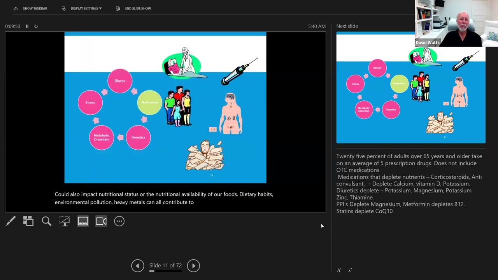Click the subtitle caption text
The image size is (498, 280).
(164, 198)
